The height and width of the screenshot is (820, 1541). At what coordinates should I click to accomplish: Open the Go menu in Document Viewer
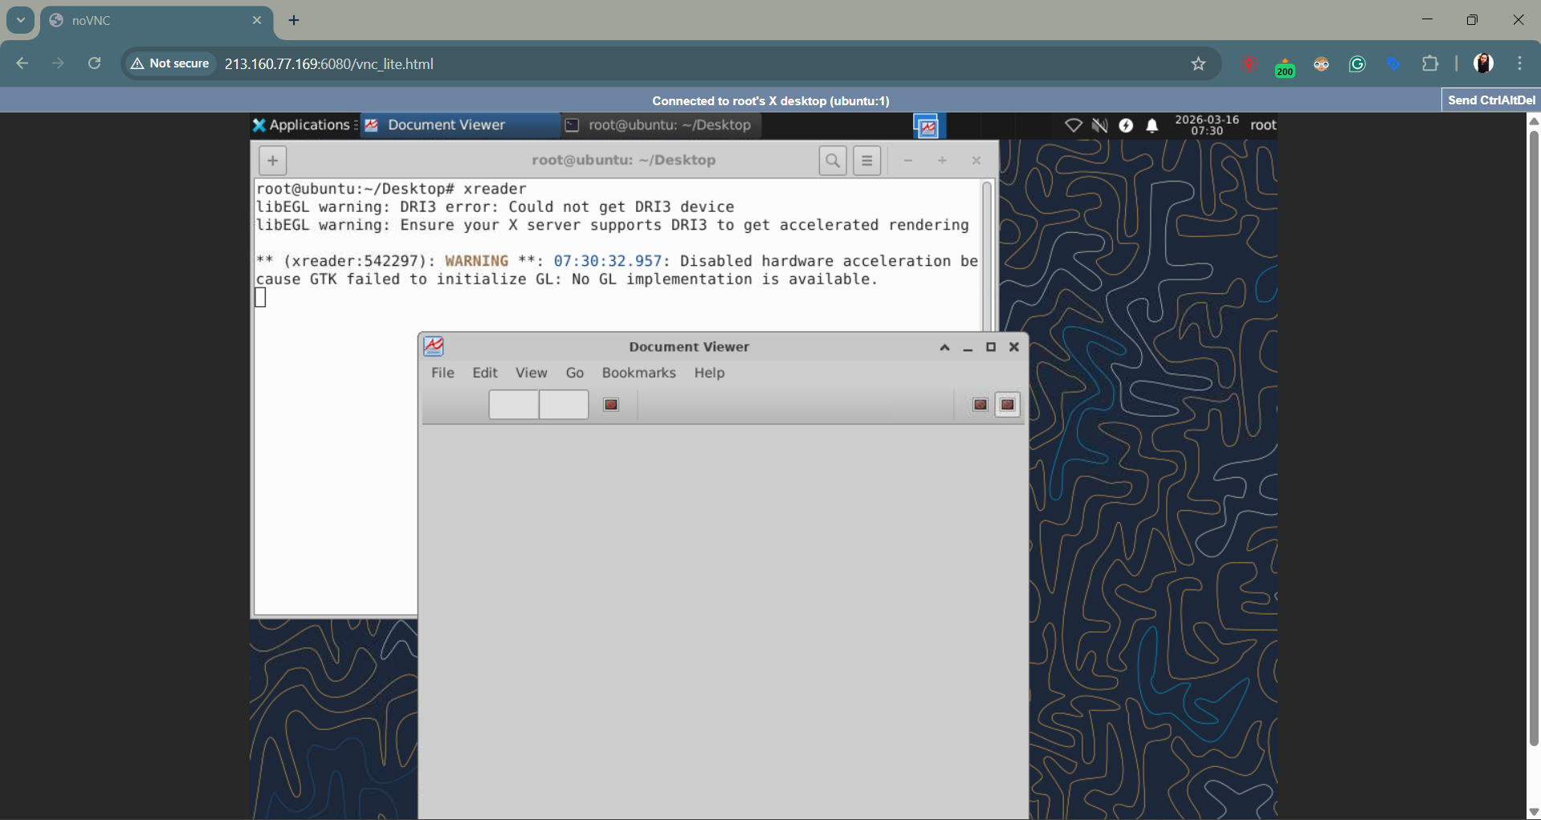[x=574, y=373]
